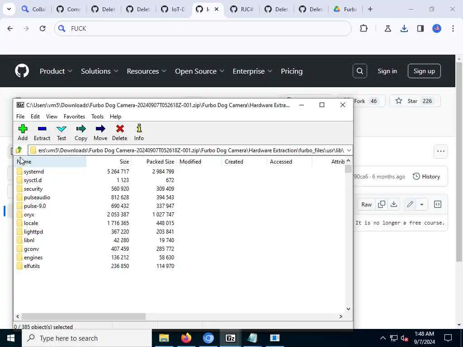Expand the Open Source dropdown

(199, 71)
